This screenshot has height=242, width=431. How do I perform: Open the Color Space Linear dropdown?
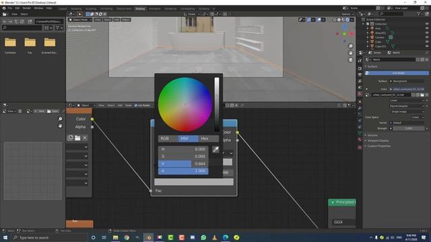[418, 117]
